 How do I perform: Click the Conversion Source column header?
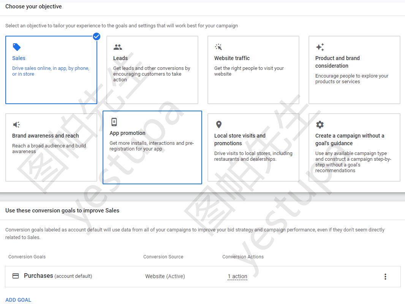pos(163,257)
